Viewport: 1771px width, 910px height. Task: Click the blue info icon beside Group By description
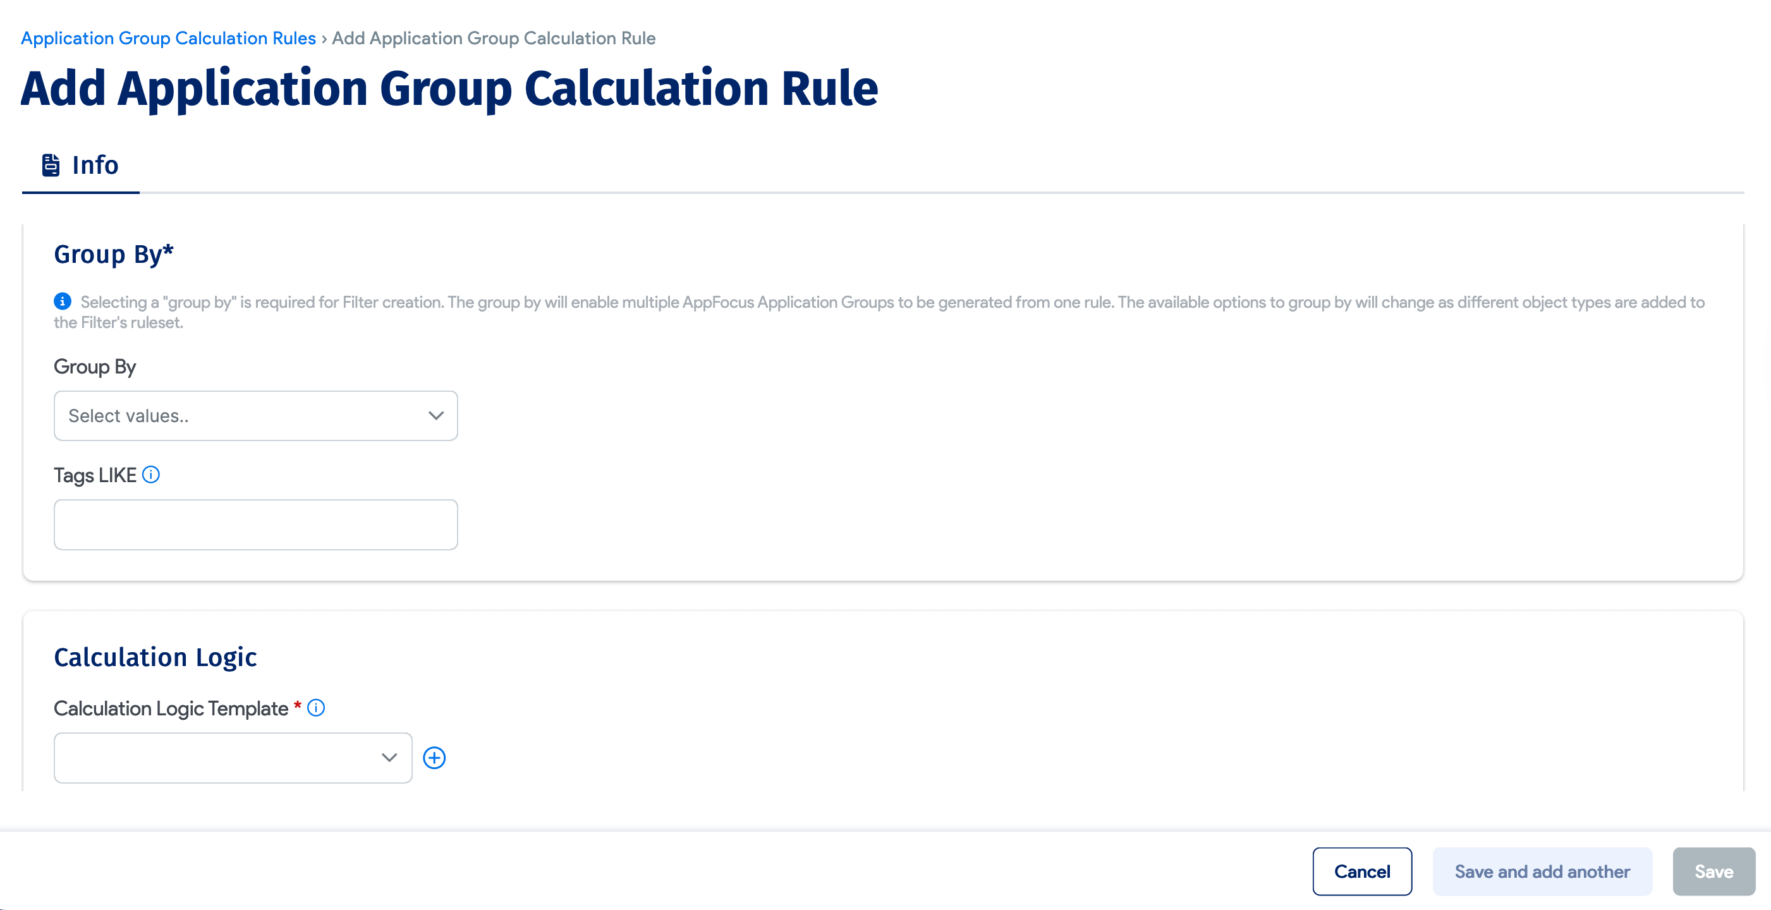click(63, 301)
